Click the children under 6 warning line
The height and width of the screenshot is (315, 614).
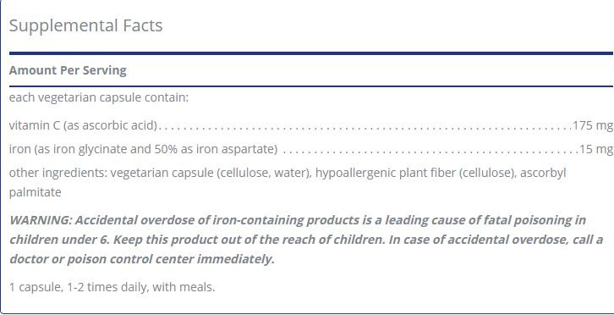pos(306,240)
